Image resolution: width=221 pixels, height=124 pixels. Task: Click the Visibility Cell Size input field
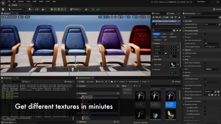coord(211,44)
